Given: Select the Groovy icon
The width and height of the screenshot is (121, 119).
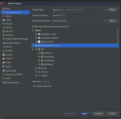Looking at the screenshot, I should click(x=4, y=55).
